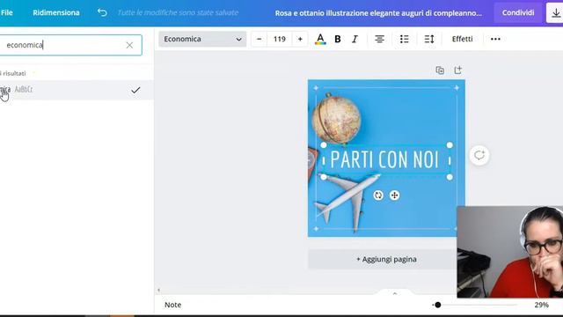563x317 pixels.
Task: Click the move handle below the text
Action: coord(394,195)
